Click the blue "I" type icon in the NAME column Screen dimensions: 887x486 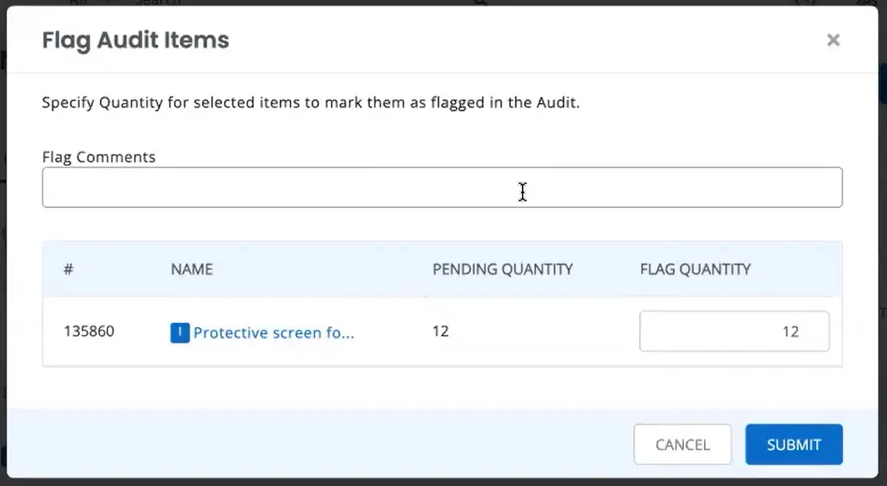tap(179, 332)
